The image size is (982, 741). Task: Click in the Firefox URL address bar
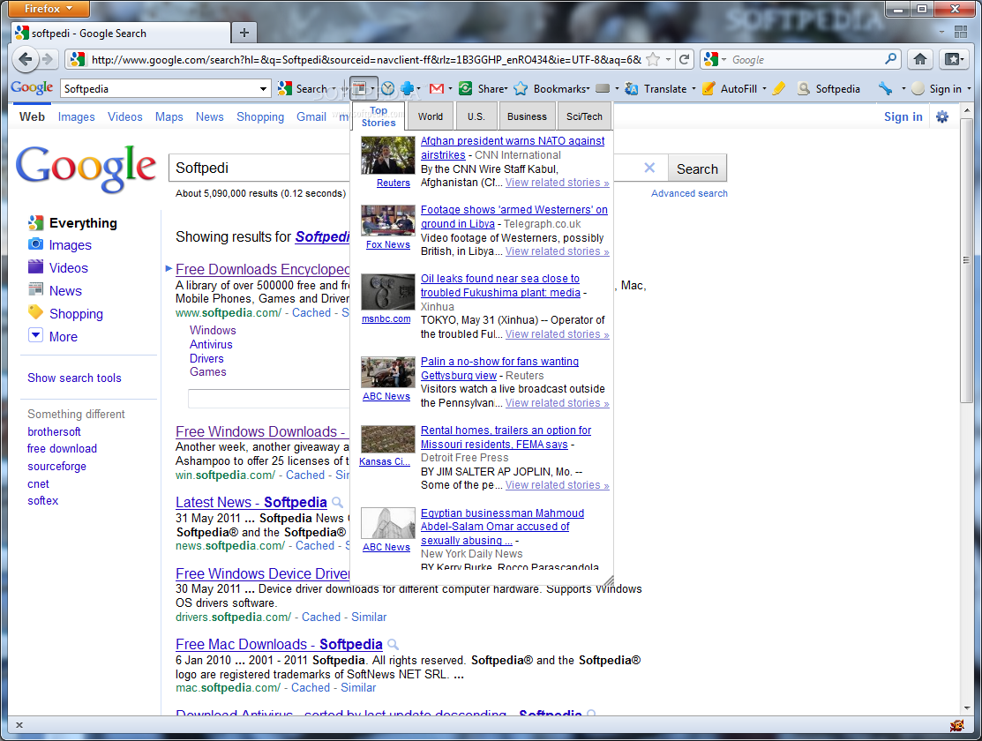pos(366,59)
